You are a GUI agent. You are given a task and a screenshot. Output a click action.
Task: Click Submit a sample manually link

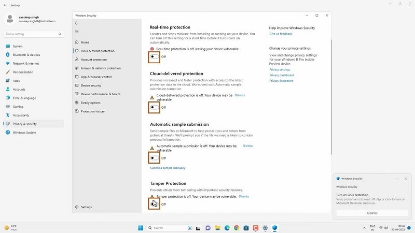[168, 168]
